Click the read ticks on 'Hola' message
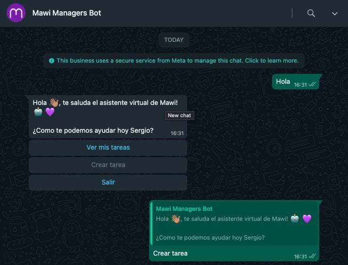This screenshot has height=265, width=348. (312, 84)
